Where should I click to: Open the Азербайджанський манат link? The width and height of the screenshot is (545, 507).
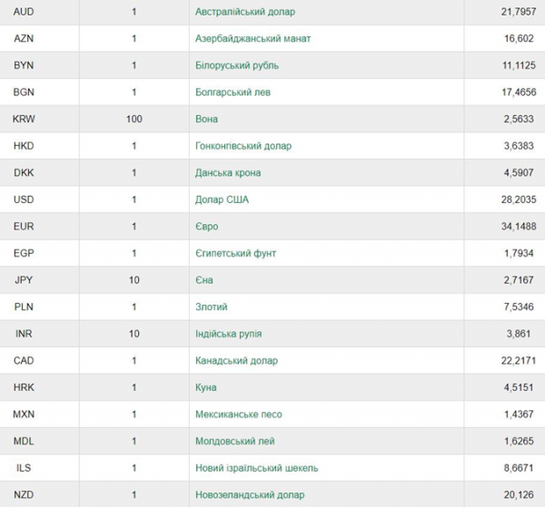click(253, 38)
